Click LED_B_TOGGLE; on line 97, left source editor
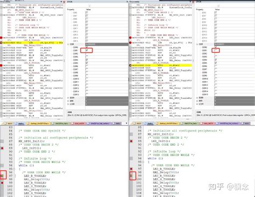 pyautogui.click(x=35, y=176)
